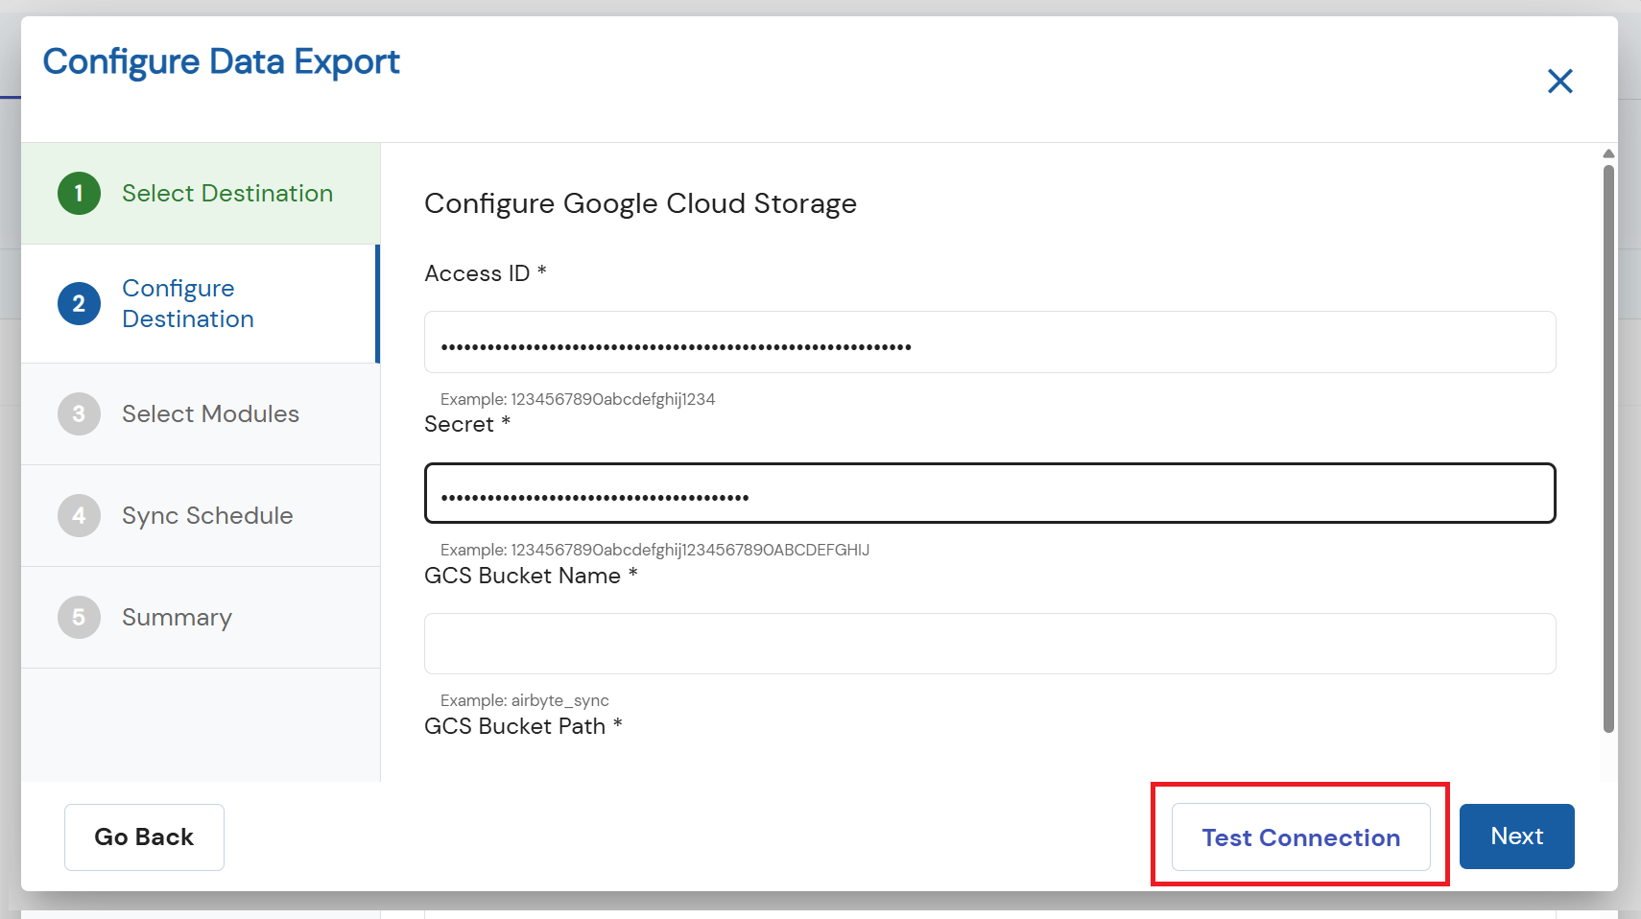Click the step 2 blue circle icon

[79, 304]
